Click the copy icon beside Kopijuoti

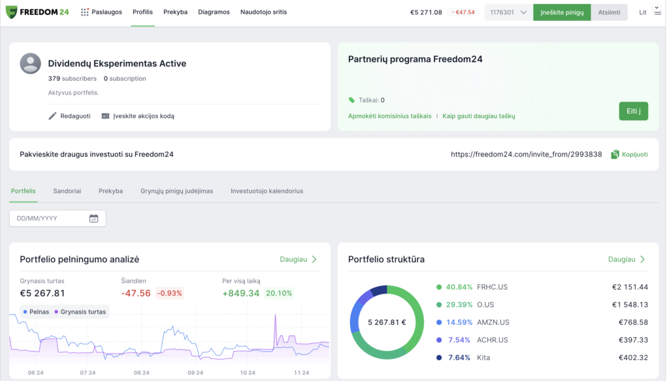click(x=615, y=154)
